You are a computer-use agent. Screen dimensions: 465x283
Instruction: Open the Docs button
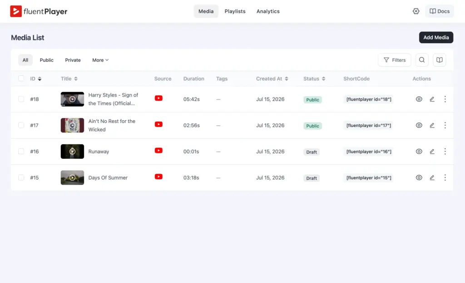tap(440, 11)
